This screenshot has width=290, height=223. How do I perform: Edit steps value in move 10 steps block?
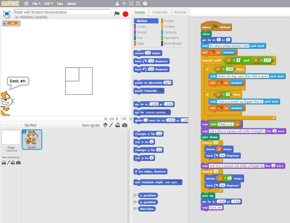pos(148,53)
